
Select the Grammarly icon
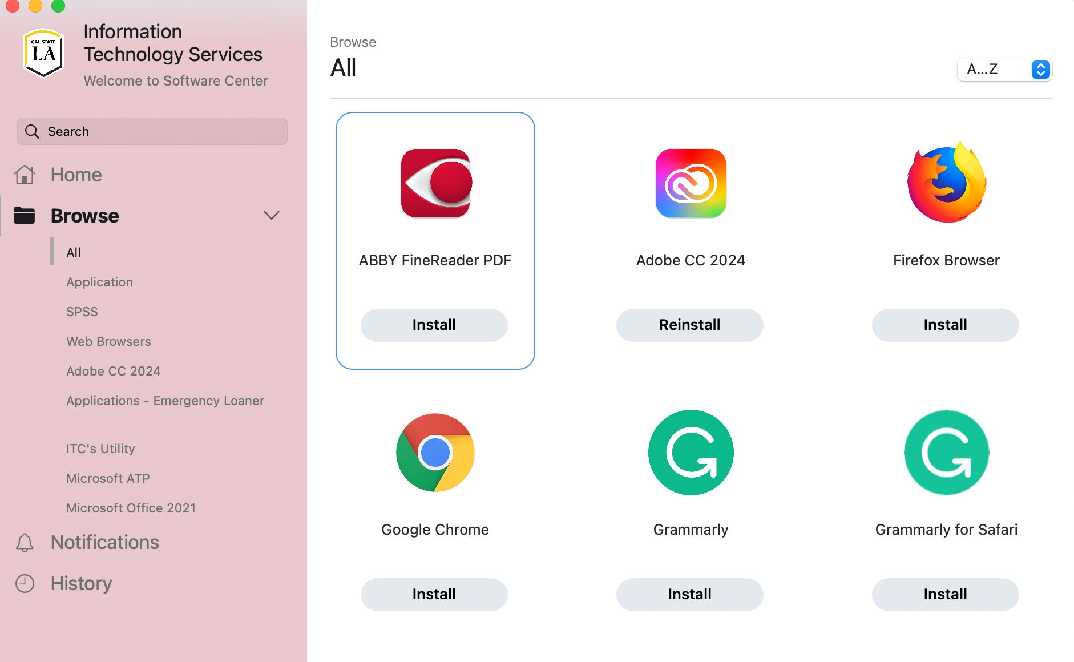(x=690, y=452)
